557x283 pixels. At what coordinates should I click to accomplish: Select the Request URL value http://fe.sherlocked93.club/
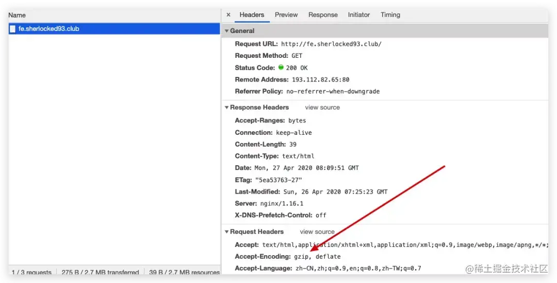(332, 44)
